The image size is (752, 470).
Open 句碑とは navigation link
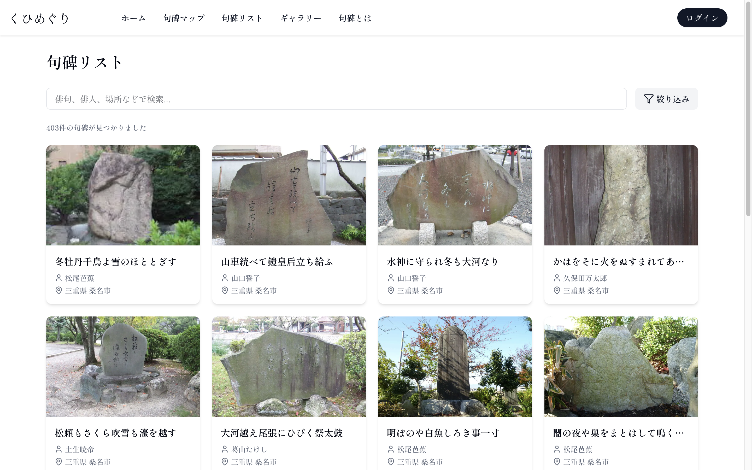pos(355,18)
